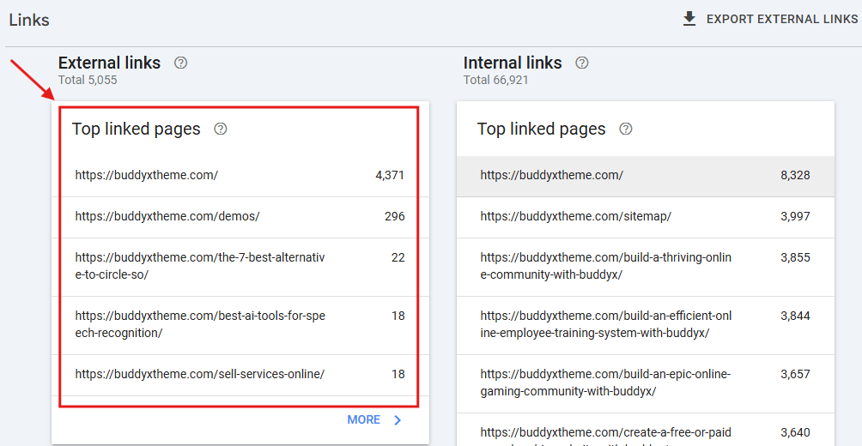Click the Links page title
862x446 pixels.
pos(29,20)
